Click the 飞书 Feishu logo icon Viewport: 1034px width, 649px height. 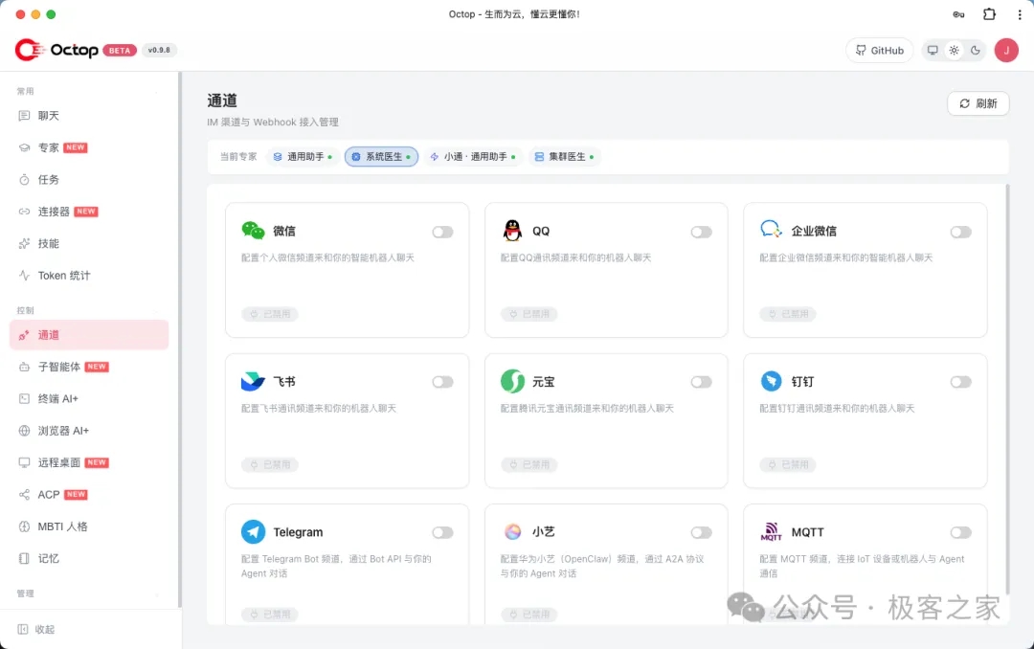253,381
